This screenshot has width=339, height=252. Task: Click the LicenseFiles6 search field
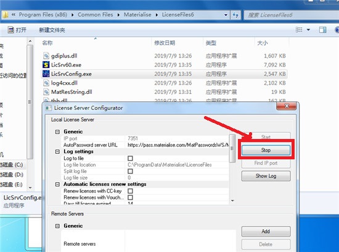[x=291, y=15]
